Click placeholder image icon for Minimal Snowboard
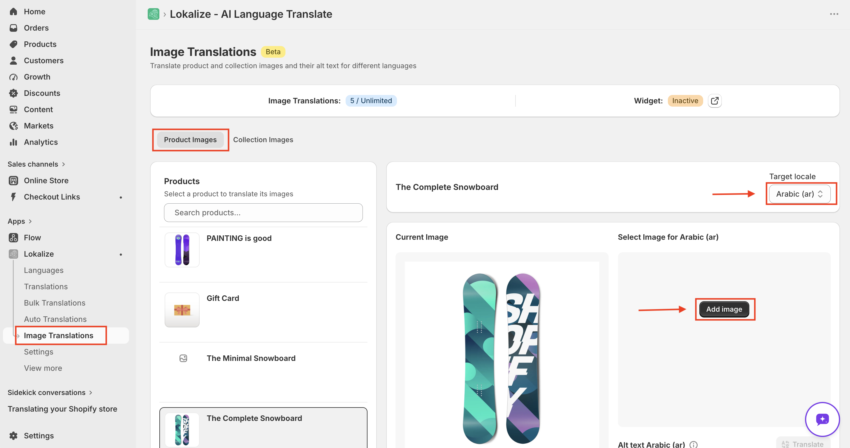 pos(183,358)
